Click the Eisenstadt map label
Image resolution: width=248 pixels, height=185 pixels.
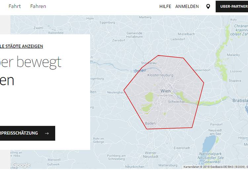coord(182,148)
